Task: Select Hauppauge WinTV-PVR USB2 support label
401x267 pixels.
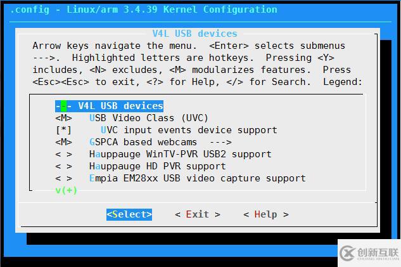Action: [181, 154]
